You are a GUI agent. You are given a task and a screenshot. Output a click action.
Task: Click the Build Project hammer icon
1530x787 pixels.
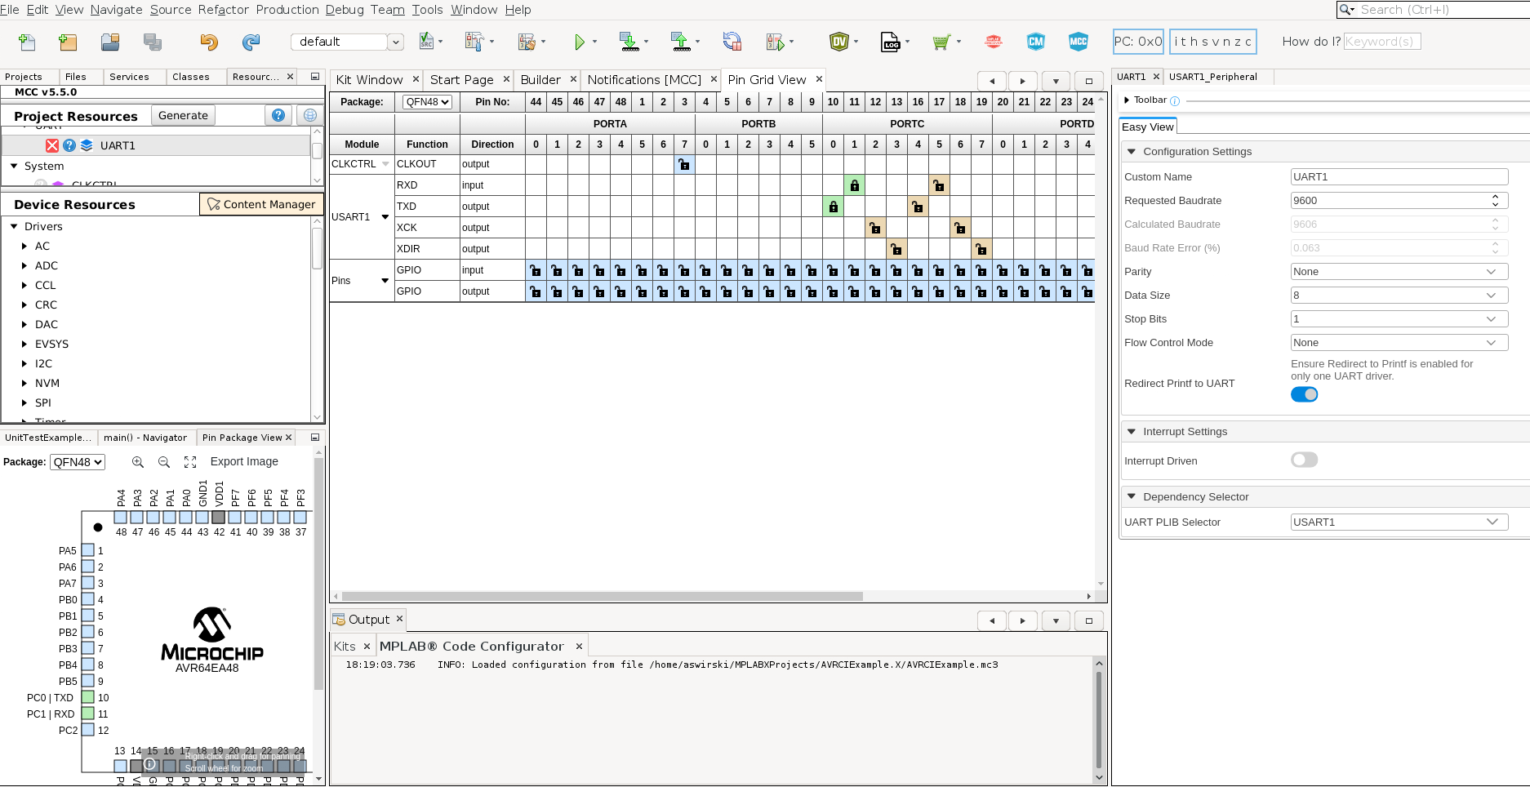click(474, 42)
